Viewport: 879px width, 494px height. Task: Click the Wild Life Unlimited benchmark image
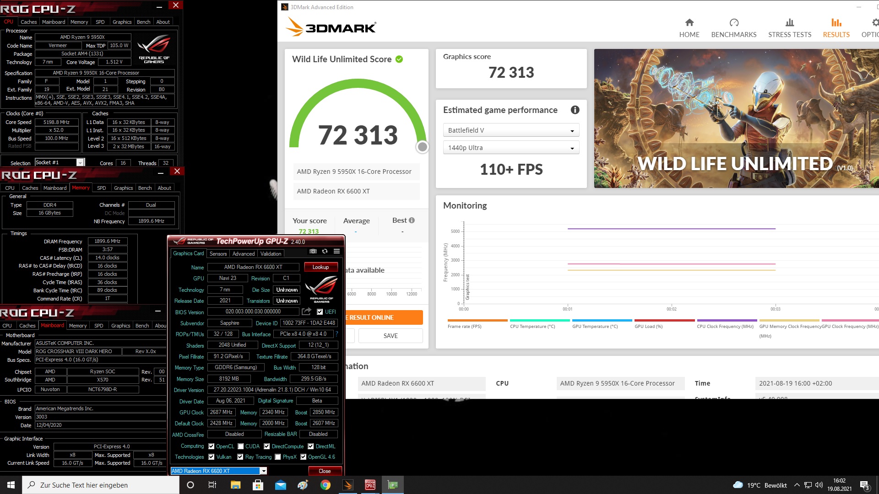point(736,118)
